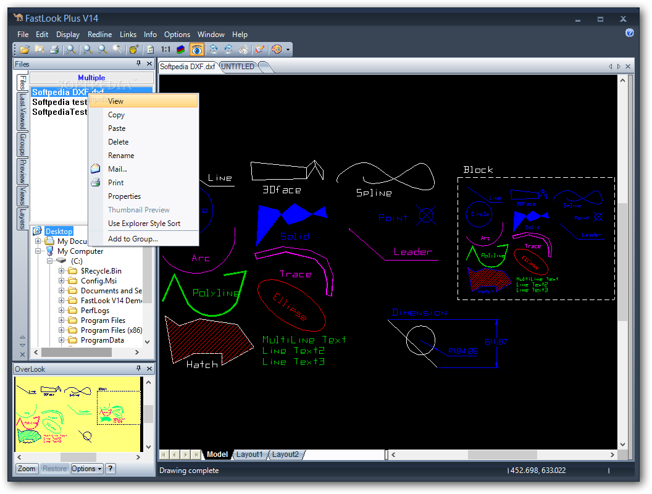Click the grayed zoom previous icon
652x494 pixels.
coord(117,49)
